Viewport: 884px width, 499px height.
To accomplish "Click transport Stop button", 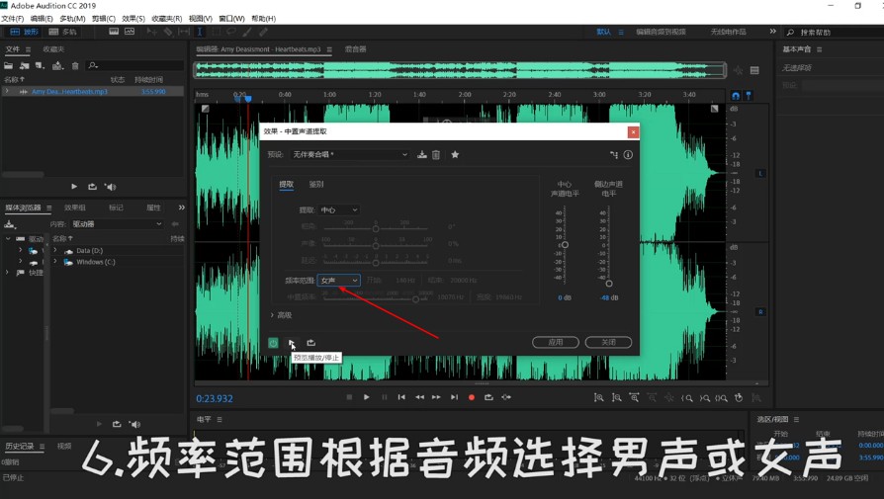I will [x=349, y=397].
